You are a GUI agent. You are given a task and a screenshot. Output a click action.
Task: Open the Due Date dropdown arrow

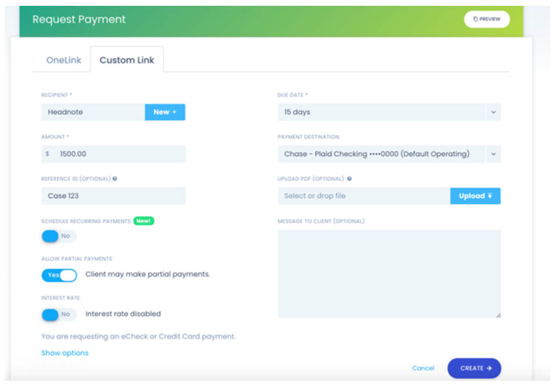click(493, 112)
